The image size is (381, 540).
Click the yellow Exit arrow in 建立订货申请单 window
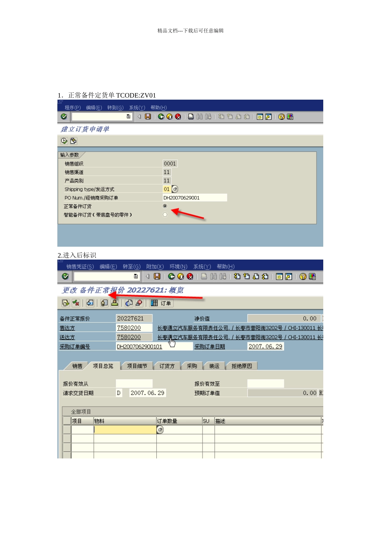pos(169,117)
